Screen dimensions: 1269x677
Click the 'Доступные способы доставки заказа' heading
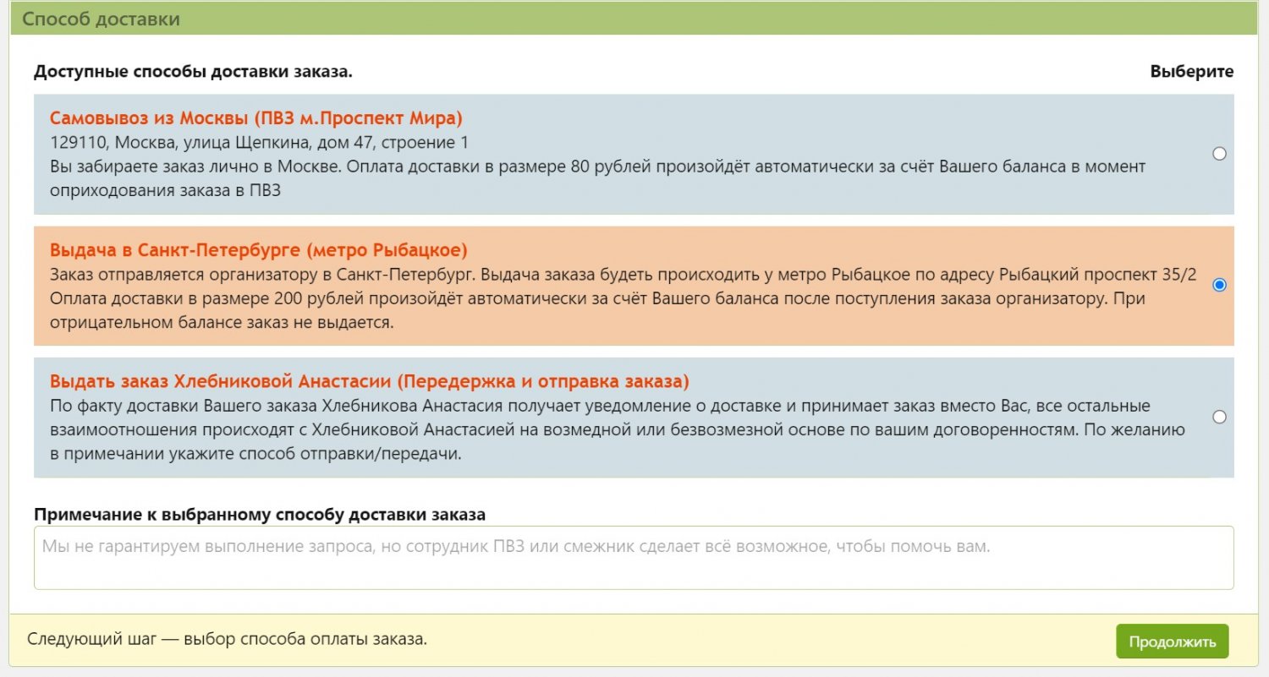(x=193, y=72)
